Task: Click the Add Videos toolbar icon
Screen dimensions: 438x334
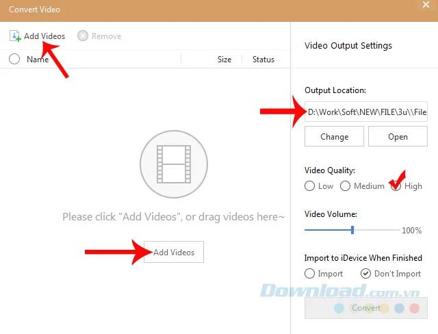Action: point(15,36)
